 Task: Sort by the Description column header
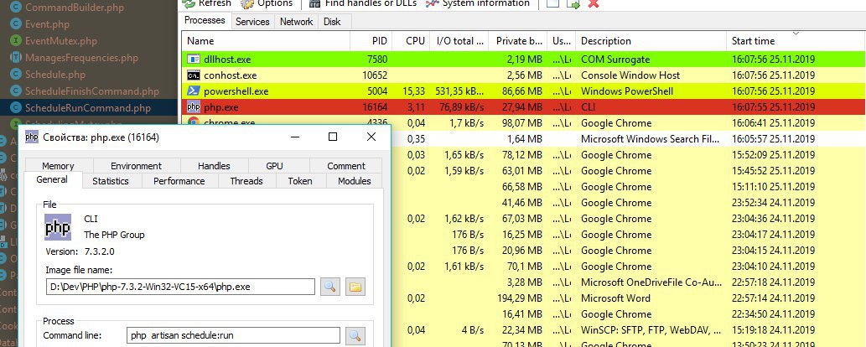pos(651,41)
